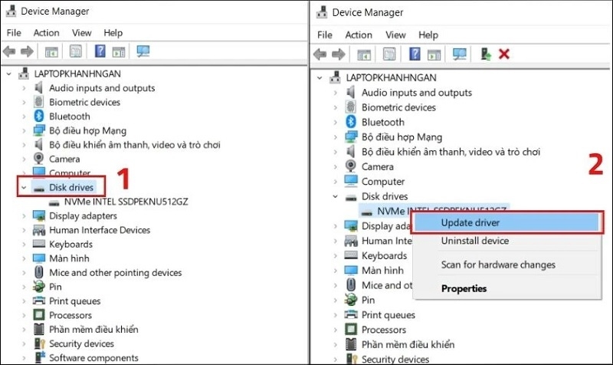Collapse the Disk drives node in left window
Viewport: 613px width, 365px height.
24,187
